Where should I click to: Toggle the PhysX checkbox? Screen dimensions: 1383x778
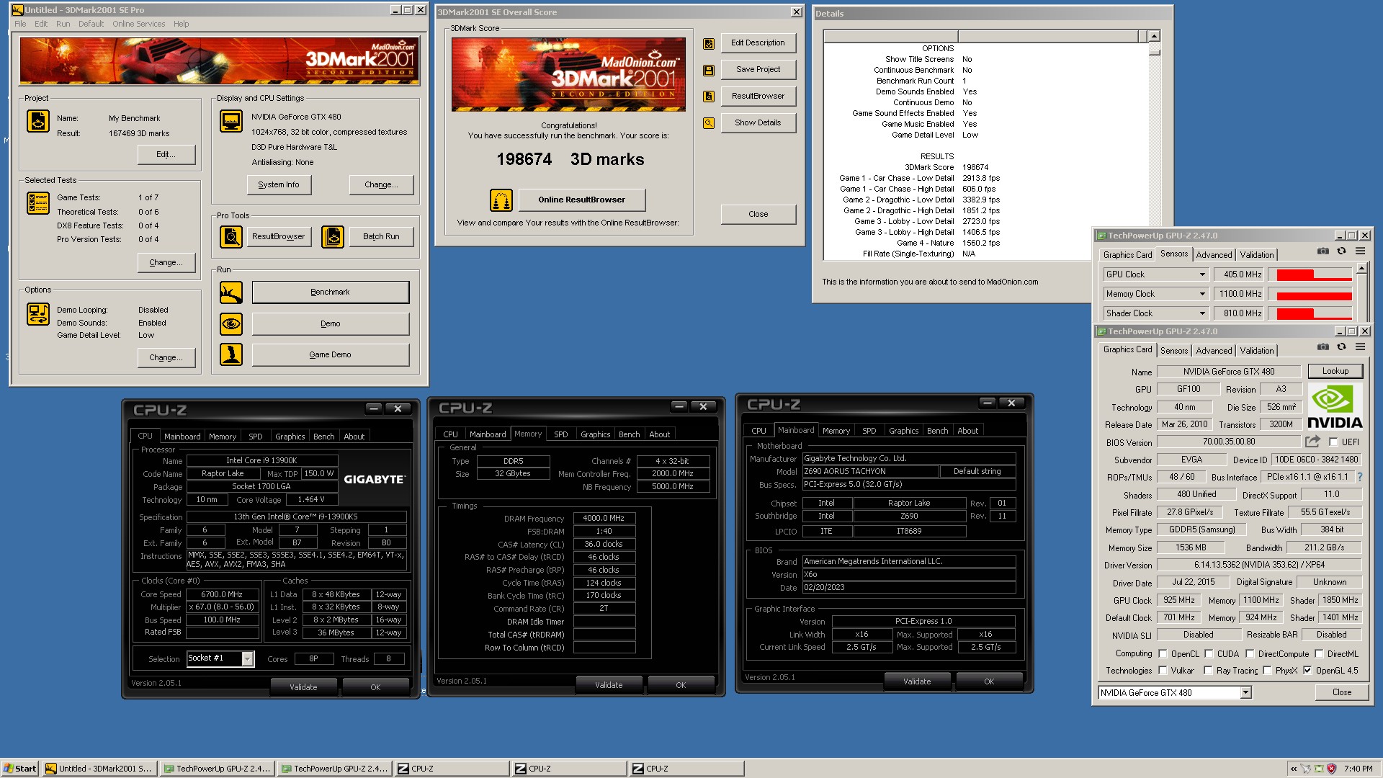click(x=1267, y=671)
